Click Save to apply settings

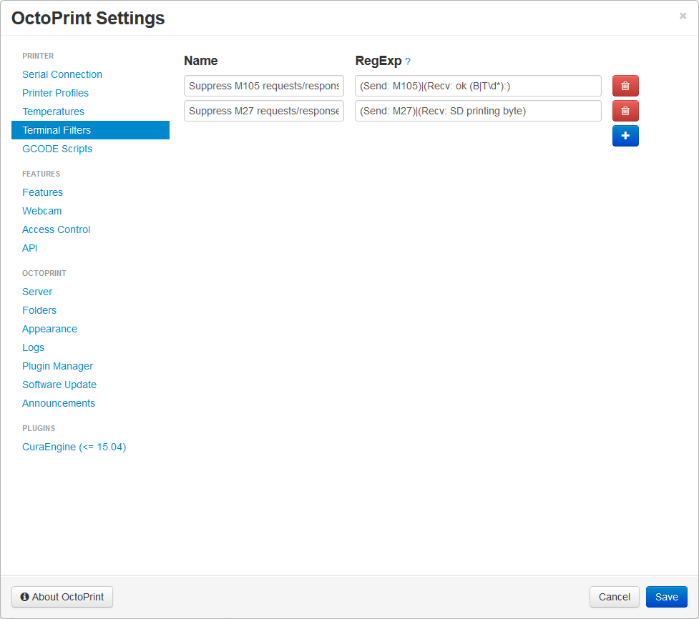pyautogui.click(x=667, y=597)
